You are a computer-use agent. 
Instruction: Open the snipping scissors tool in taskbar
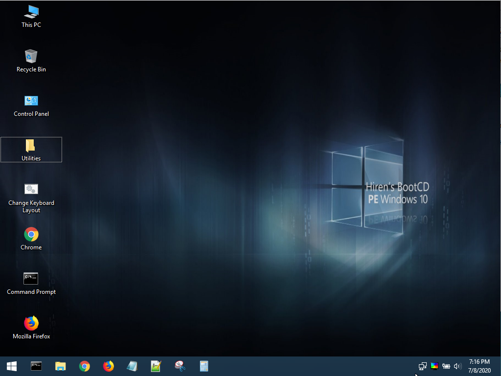click(180, 366)
